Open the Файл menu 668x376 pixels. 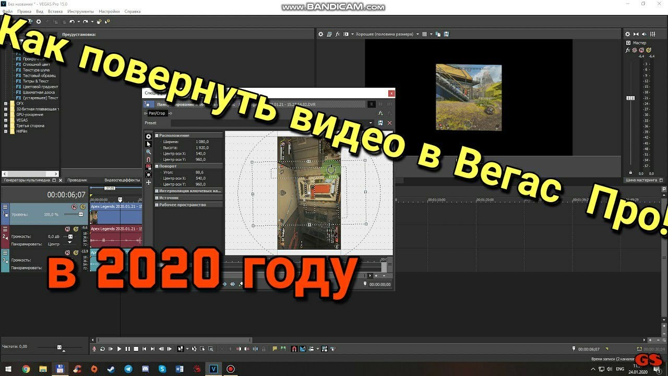click(7, 11)
